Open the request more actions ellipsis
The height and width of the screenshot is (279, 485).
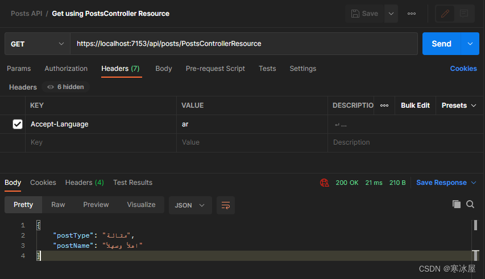[412, 14]
